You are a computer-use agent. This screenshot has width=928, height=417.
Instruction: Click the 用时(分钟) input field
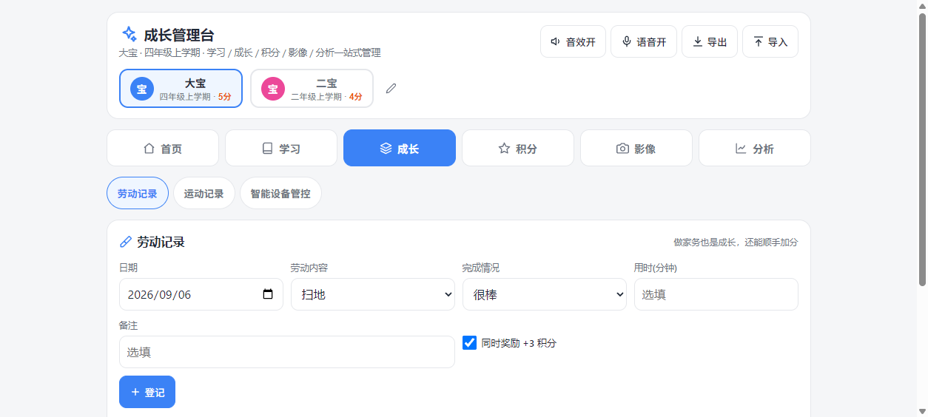coord(716,294)
